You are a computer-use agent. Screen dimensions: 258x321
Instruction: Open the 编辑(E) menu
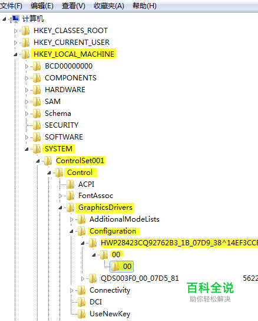(x=42, y=6)
